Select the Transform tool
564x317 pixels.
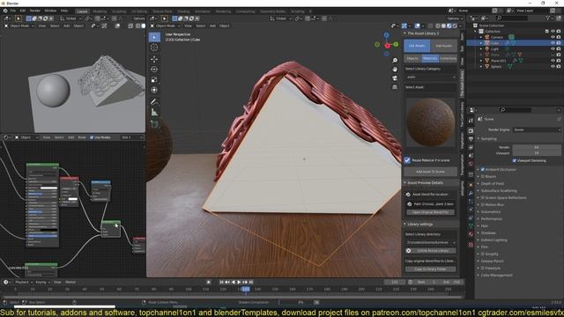[154, 90]
